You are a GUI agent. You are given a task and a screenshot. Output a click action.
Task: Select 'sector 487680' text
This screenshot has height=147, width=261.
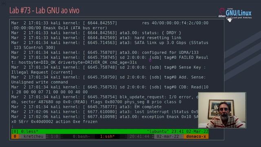[37, 102]
